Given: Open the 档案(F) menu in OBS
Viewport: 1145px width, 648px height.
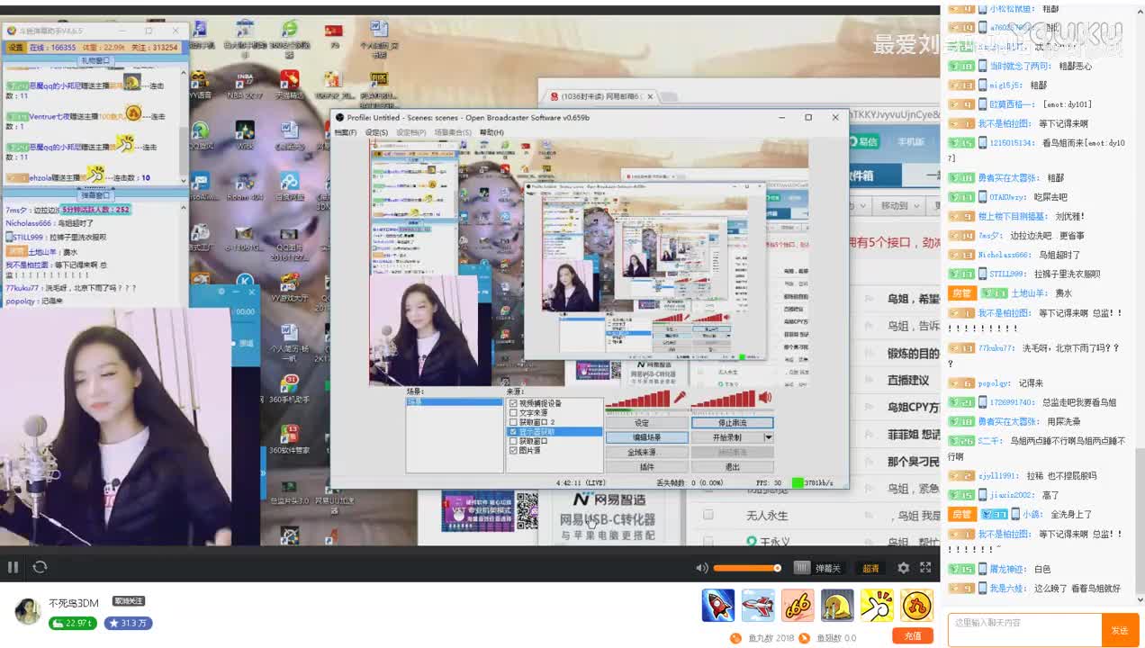Looking at the screenshot, I should [x=345, y=132].
